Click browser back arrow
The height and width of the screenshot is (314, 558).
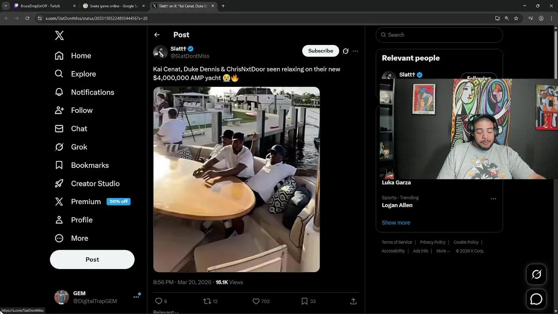(x=6, y=18)
